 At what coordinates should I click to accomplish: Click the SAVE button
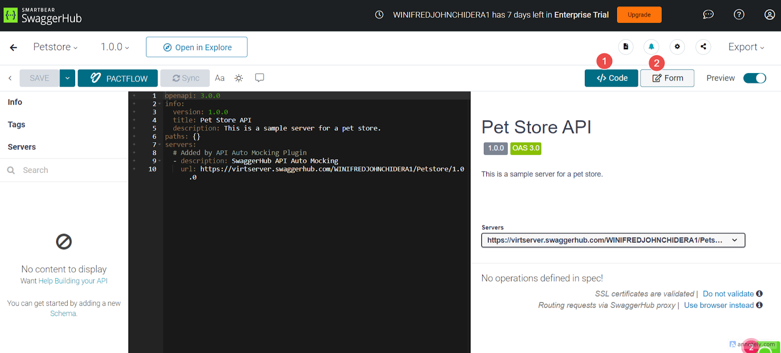point(40,78)
